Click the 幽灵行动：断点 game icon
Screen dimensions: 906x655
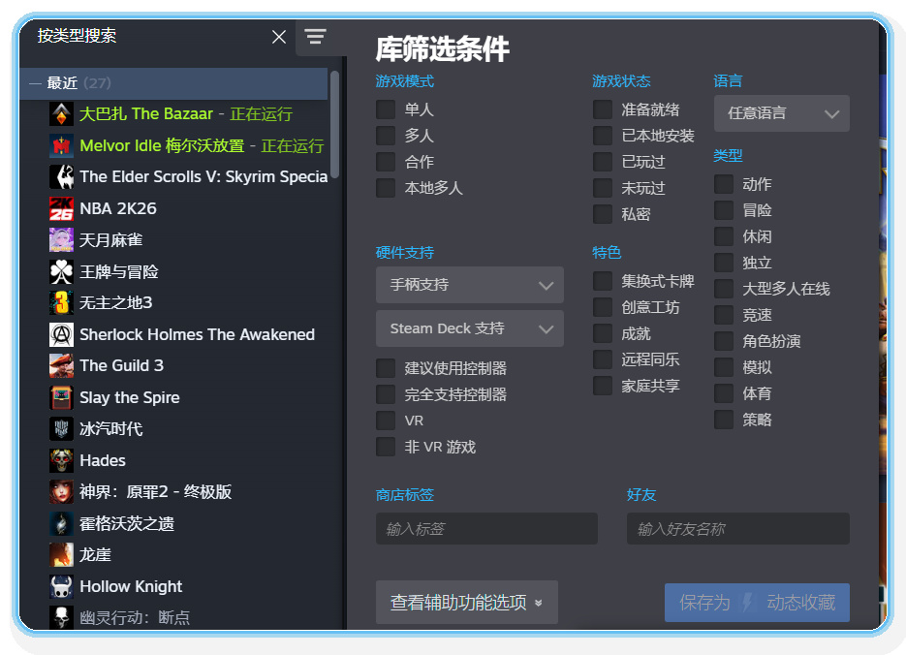(61, 617)
